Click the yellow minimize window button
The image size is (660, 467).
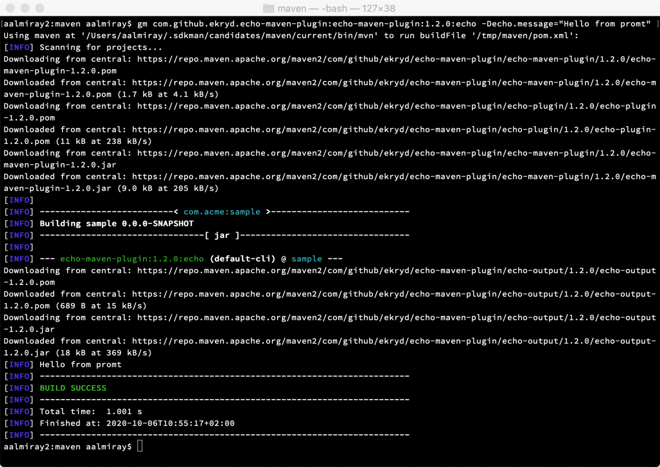click(25, 8)
